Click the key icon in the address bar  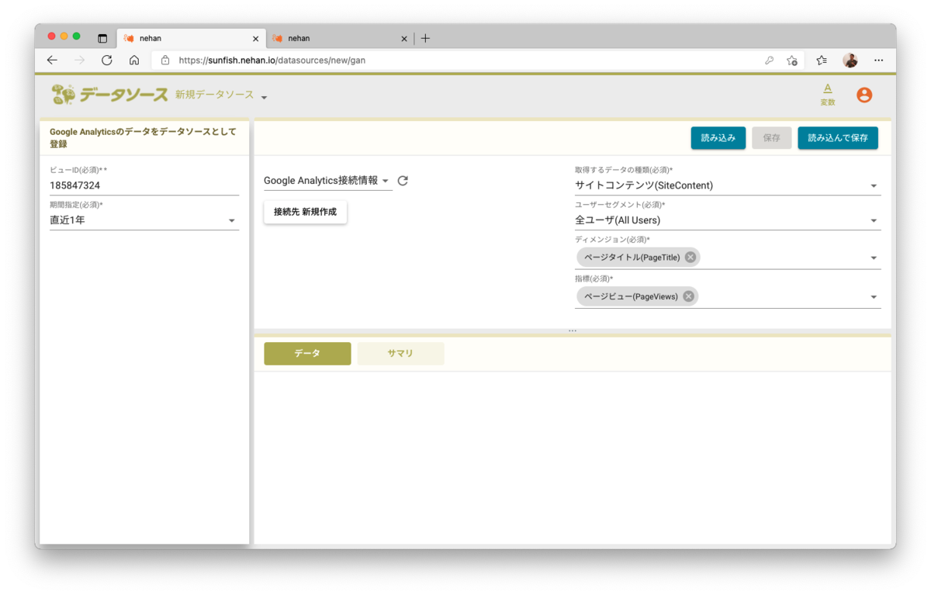coord(769,60)
